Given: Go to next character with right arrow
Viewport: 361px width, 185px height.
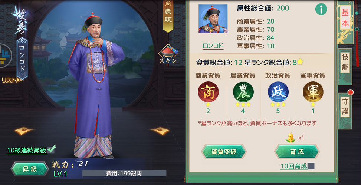Looking at the screenshot, I should tap(159, 131).
